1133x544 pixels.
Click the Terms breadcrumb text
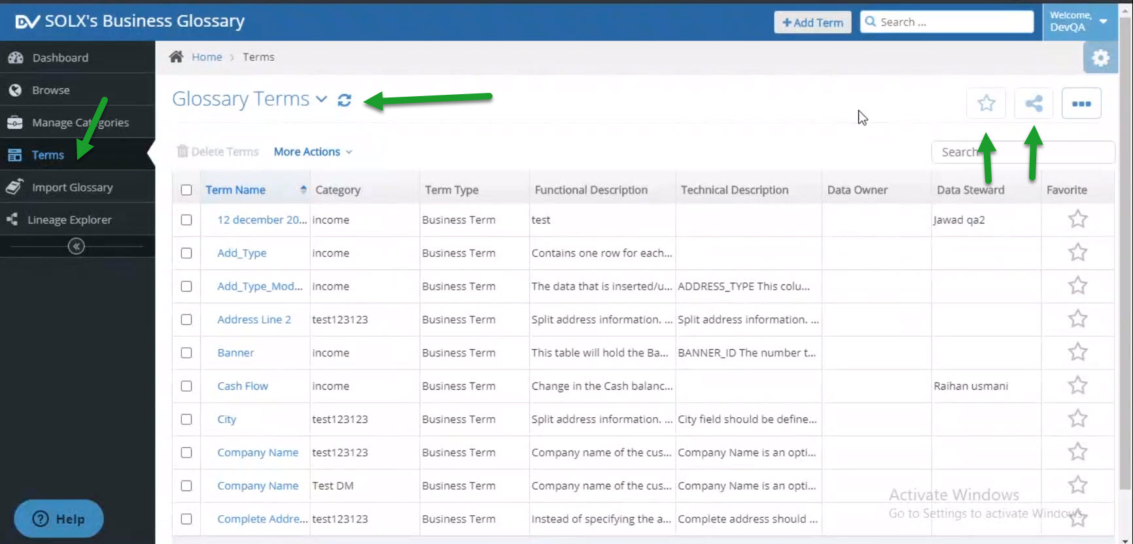click(258, 57)
